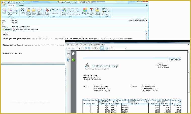This screenshot has width=191, height=114.
Task: Click the Create Rule icon
Action: [34, 12]
